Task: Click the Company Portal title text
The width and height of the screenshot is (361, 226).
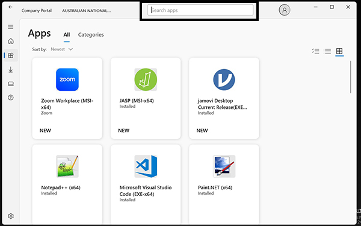Action: tap(37, 11)
